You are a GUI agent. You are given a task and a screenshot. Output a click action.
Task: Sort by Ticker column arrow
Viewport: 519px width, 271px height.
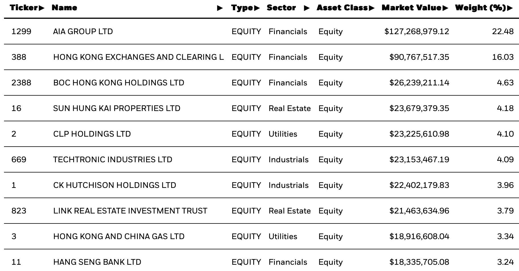click(x=42, y=8)
